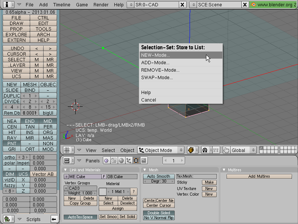Image resolution: width=298 pixels, height=224 pixels.
Task: Open the Logic panels context icon
Action: point(107,161)
